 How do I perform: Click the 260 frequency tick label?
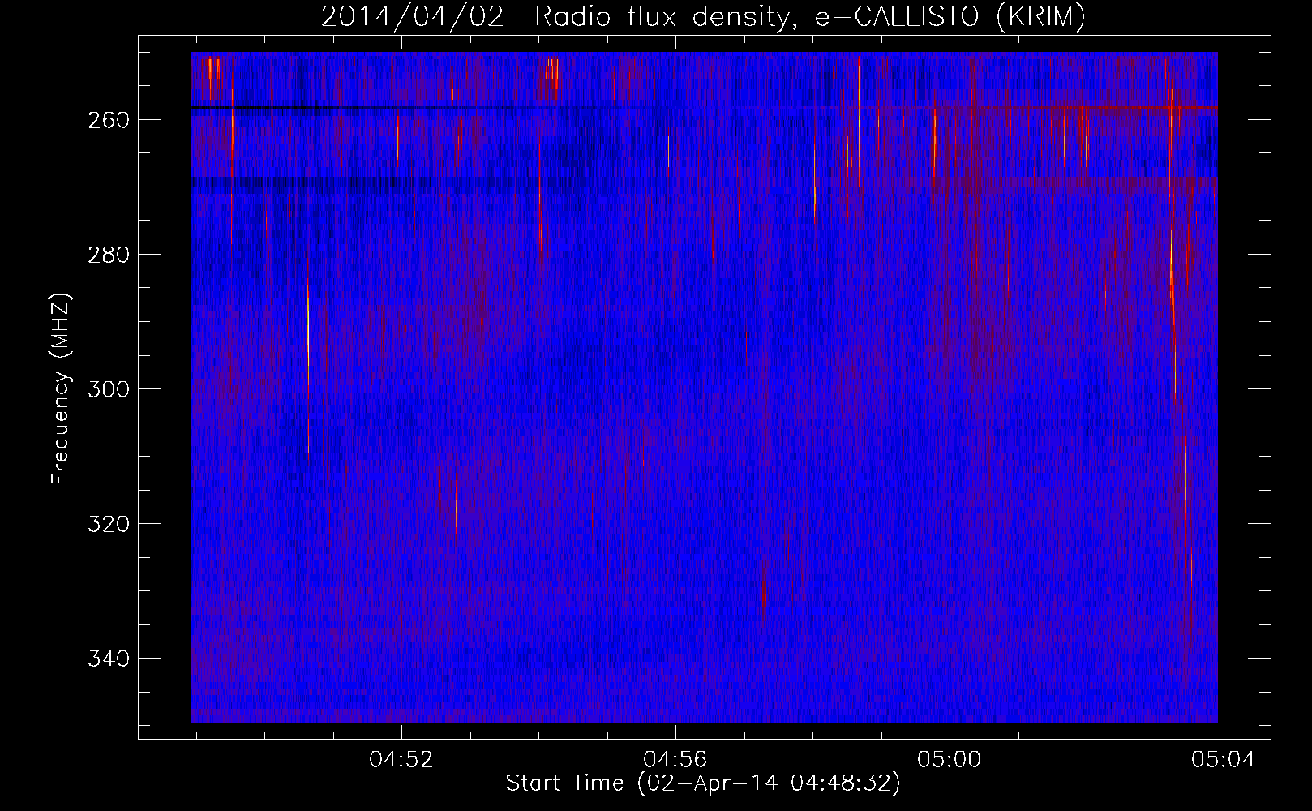(109, 120)
